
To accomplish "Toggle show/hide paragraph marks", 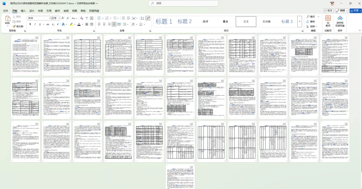I will 148,18.
